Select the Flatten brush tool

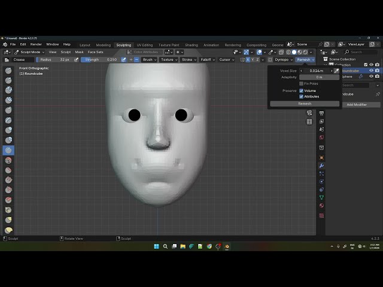pos(8,170)
